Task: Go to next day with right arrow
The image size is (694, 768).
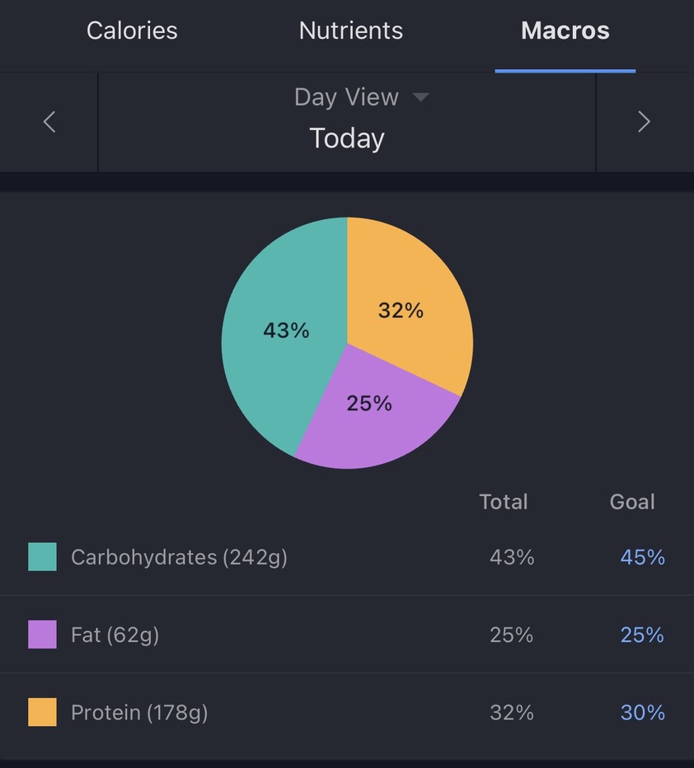Action: point(644,122)
